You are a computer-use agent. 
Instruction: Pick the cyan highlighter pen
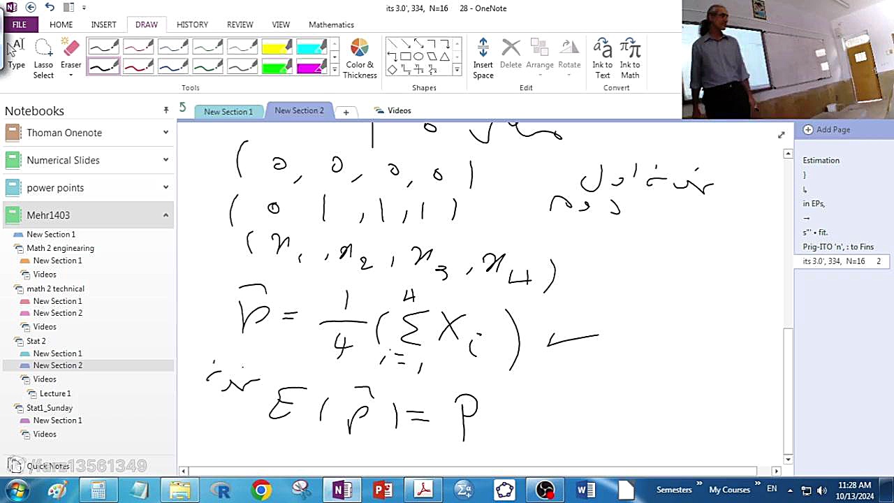312,47
